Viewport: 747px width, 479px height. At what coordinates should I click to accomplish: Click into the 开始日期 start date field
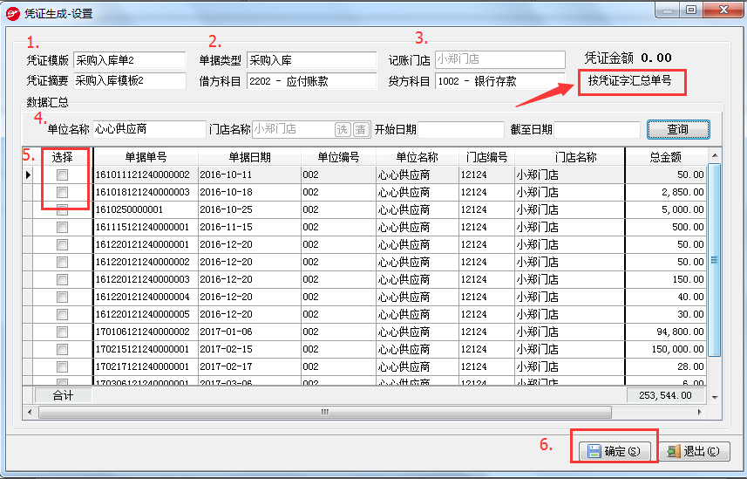click(x=460, y=129)
